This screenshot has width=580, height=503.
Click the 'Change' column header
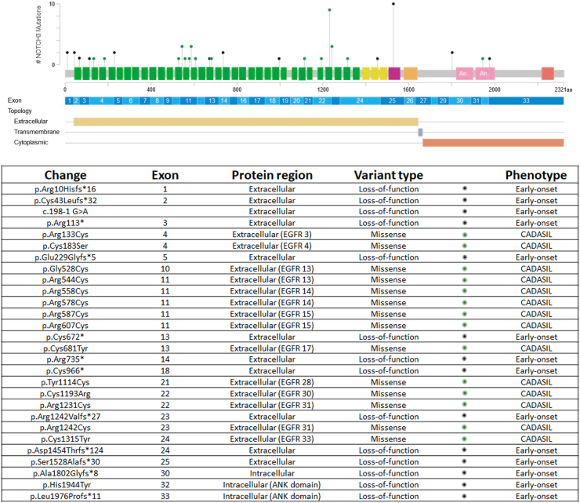[x=65, y=175]
